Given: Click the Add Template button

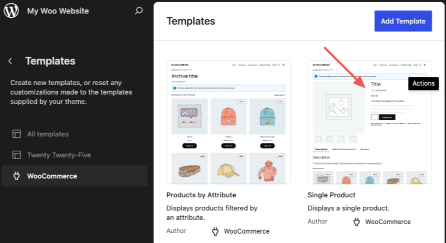Looking at the screenshot, I should point(403,21).
